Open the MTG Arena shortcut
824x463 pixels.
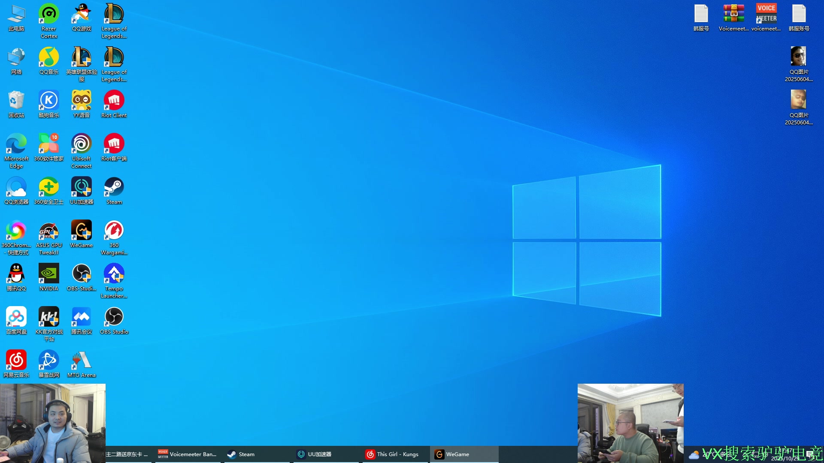coord(81,361)
